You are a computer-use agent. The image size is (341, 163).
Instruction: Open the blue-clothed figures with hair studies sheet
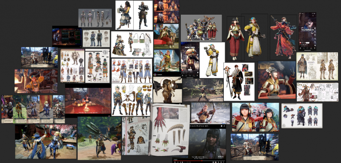pyautogui.click(x=96, y=39)
